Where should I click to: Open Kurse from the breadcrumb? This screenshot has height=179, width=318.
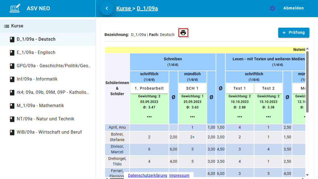pyautogui.click(x=124, y=8)
